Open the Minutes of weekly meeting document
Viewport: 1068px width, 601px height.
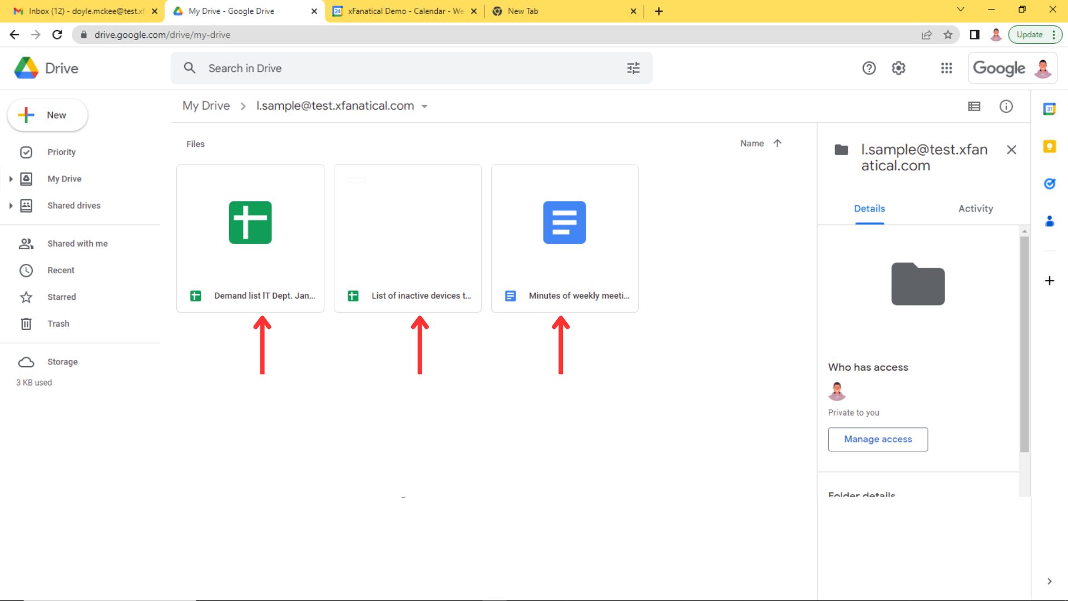tap(564, 238)
